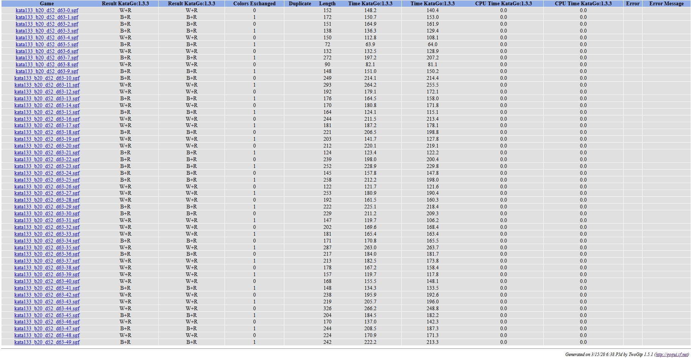Open kata133_b20_d52_d63-40.sgf game link
This screenshot has width=691, height=359.
(x=47, y=281)
